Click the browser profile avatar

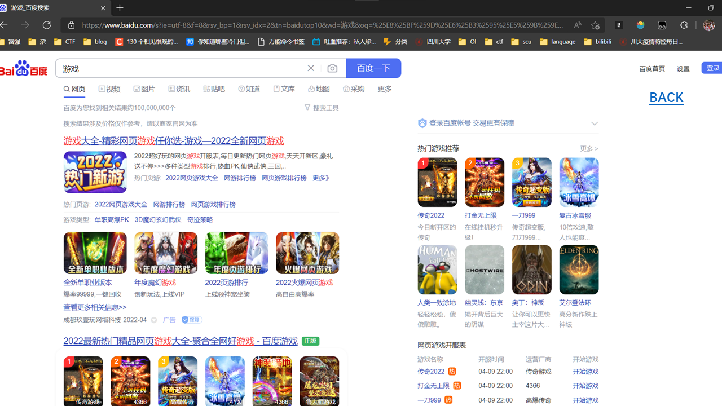click(709, 25)
